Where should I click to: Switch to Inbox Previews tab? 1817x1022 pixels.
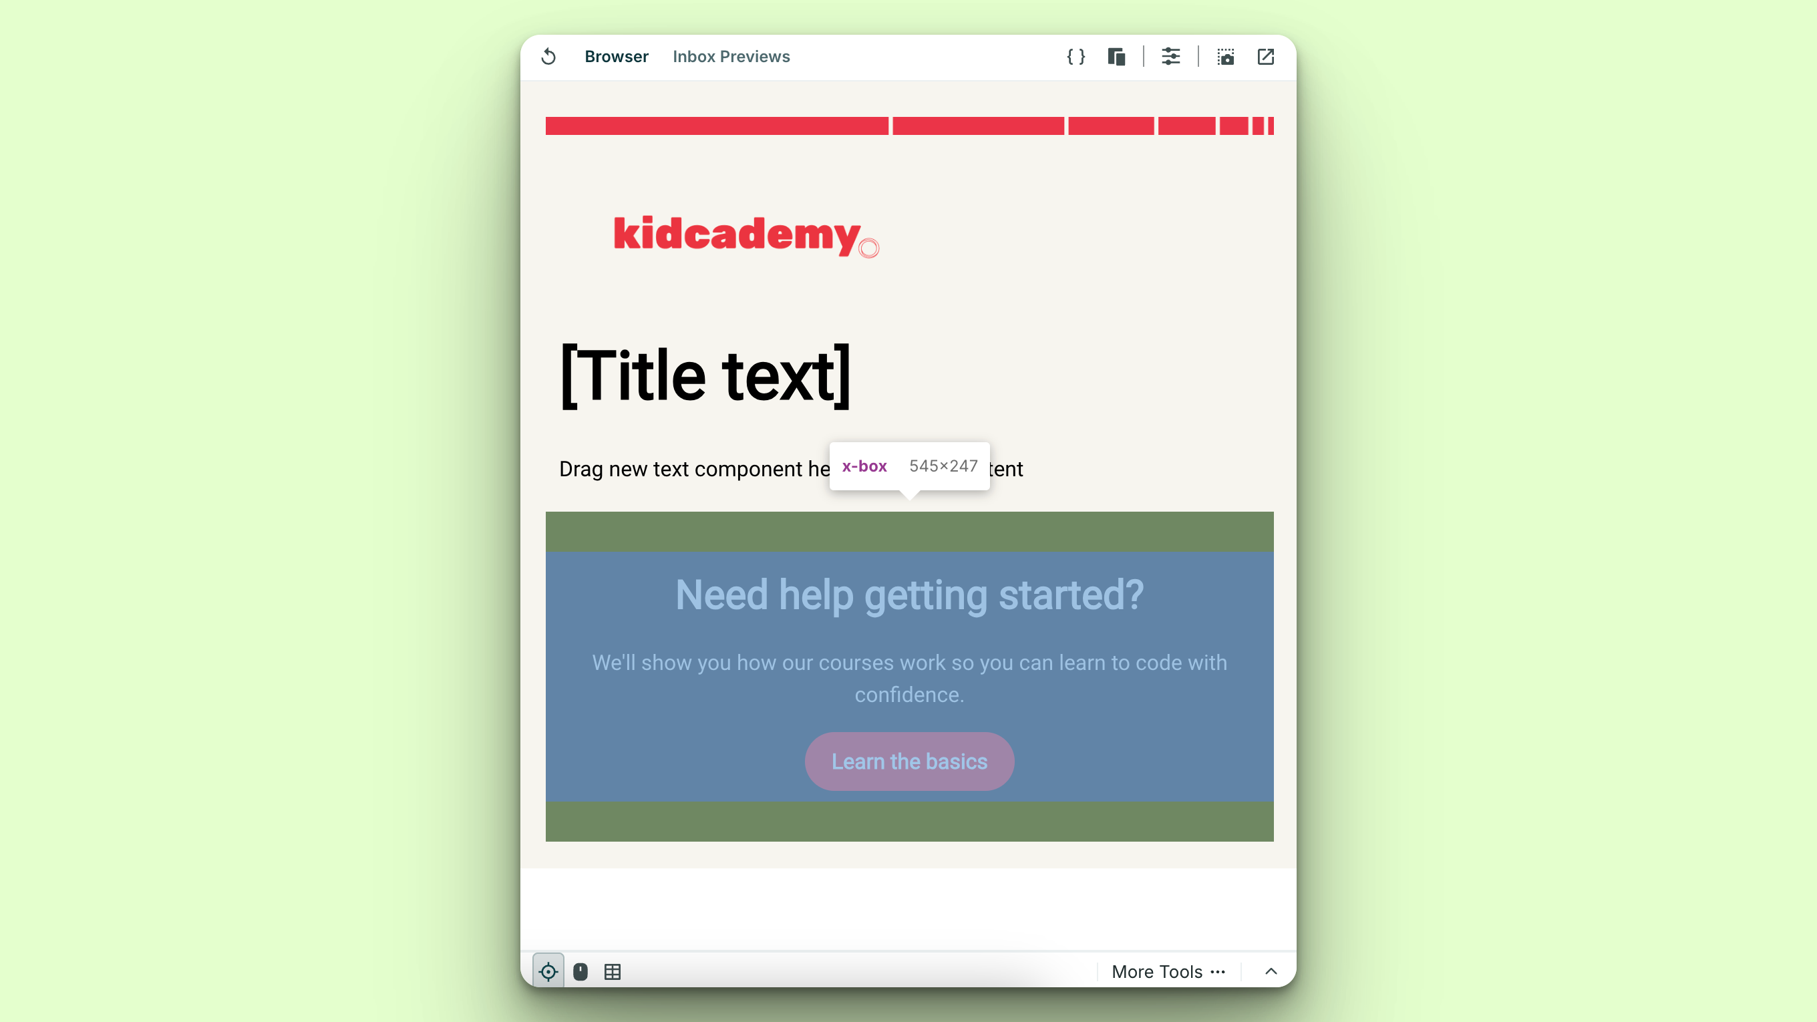point(731,56)
